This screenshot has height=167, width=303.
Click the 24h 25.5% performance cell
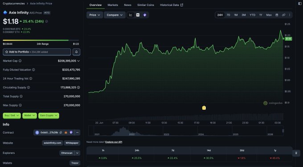(x=137, y=158)
